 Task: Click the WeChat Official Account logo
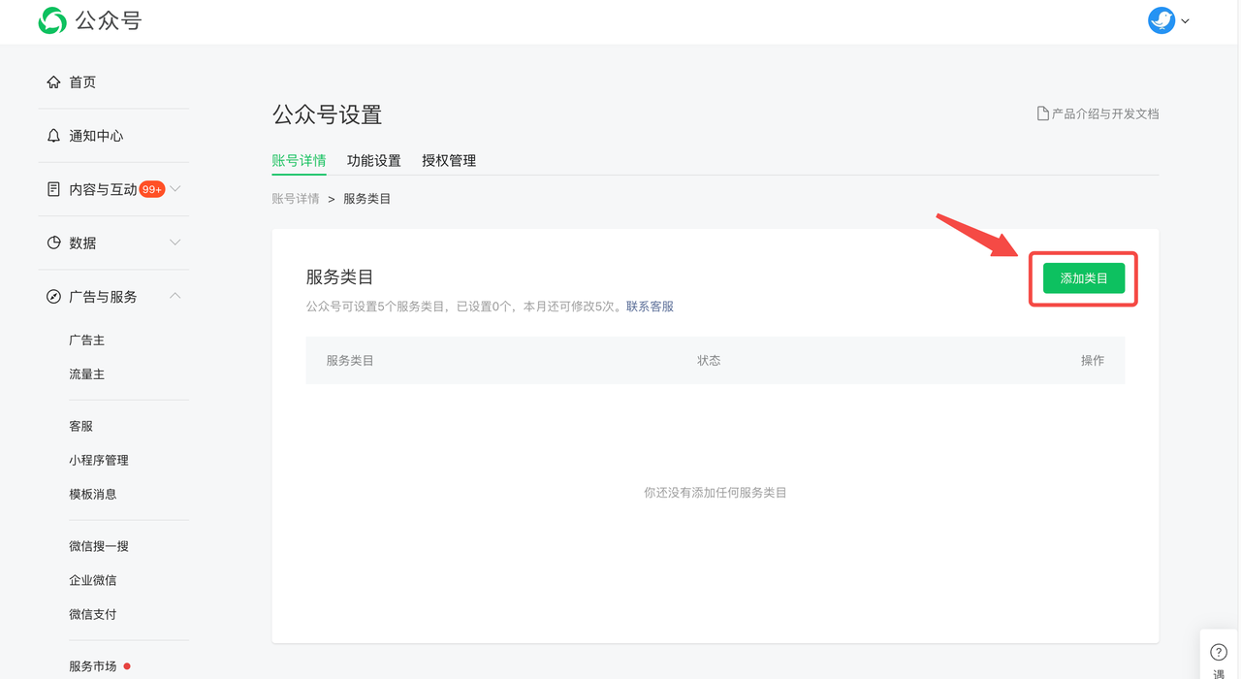[52, 20]
